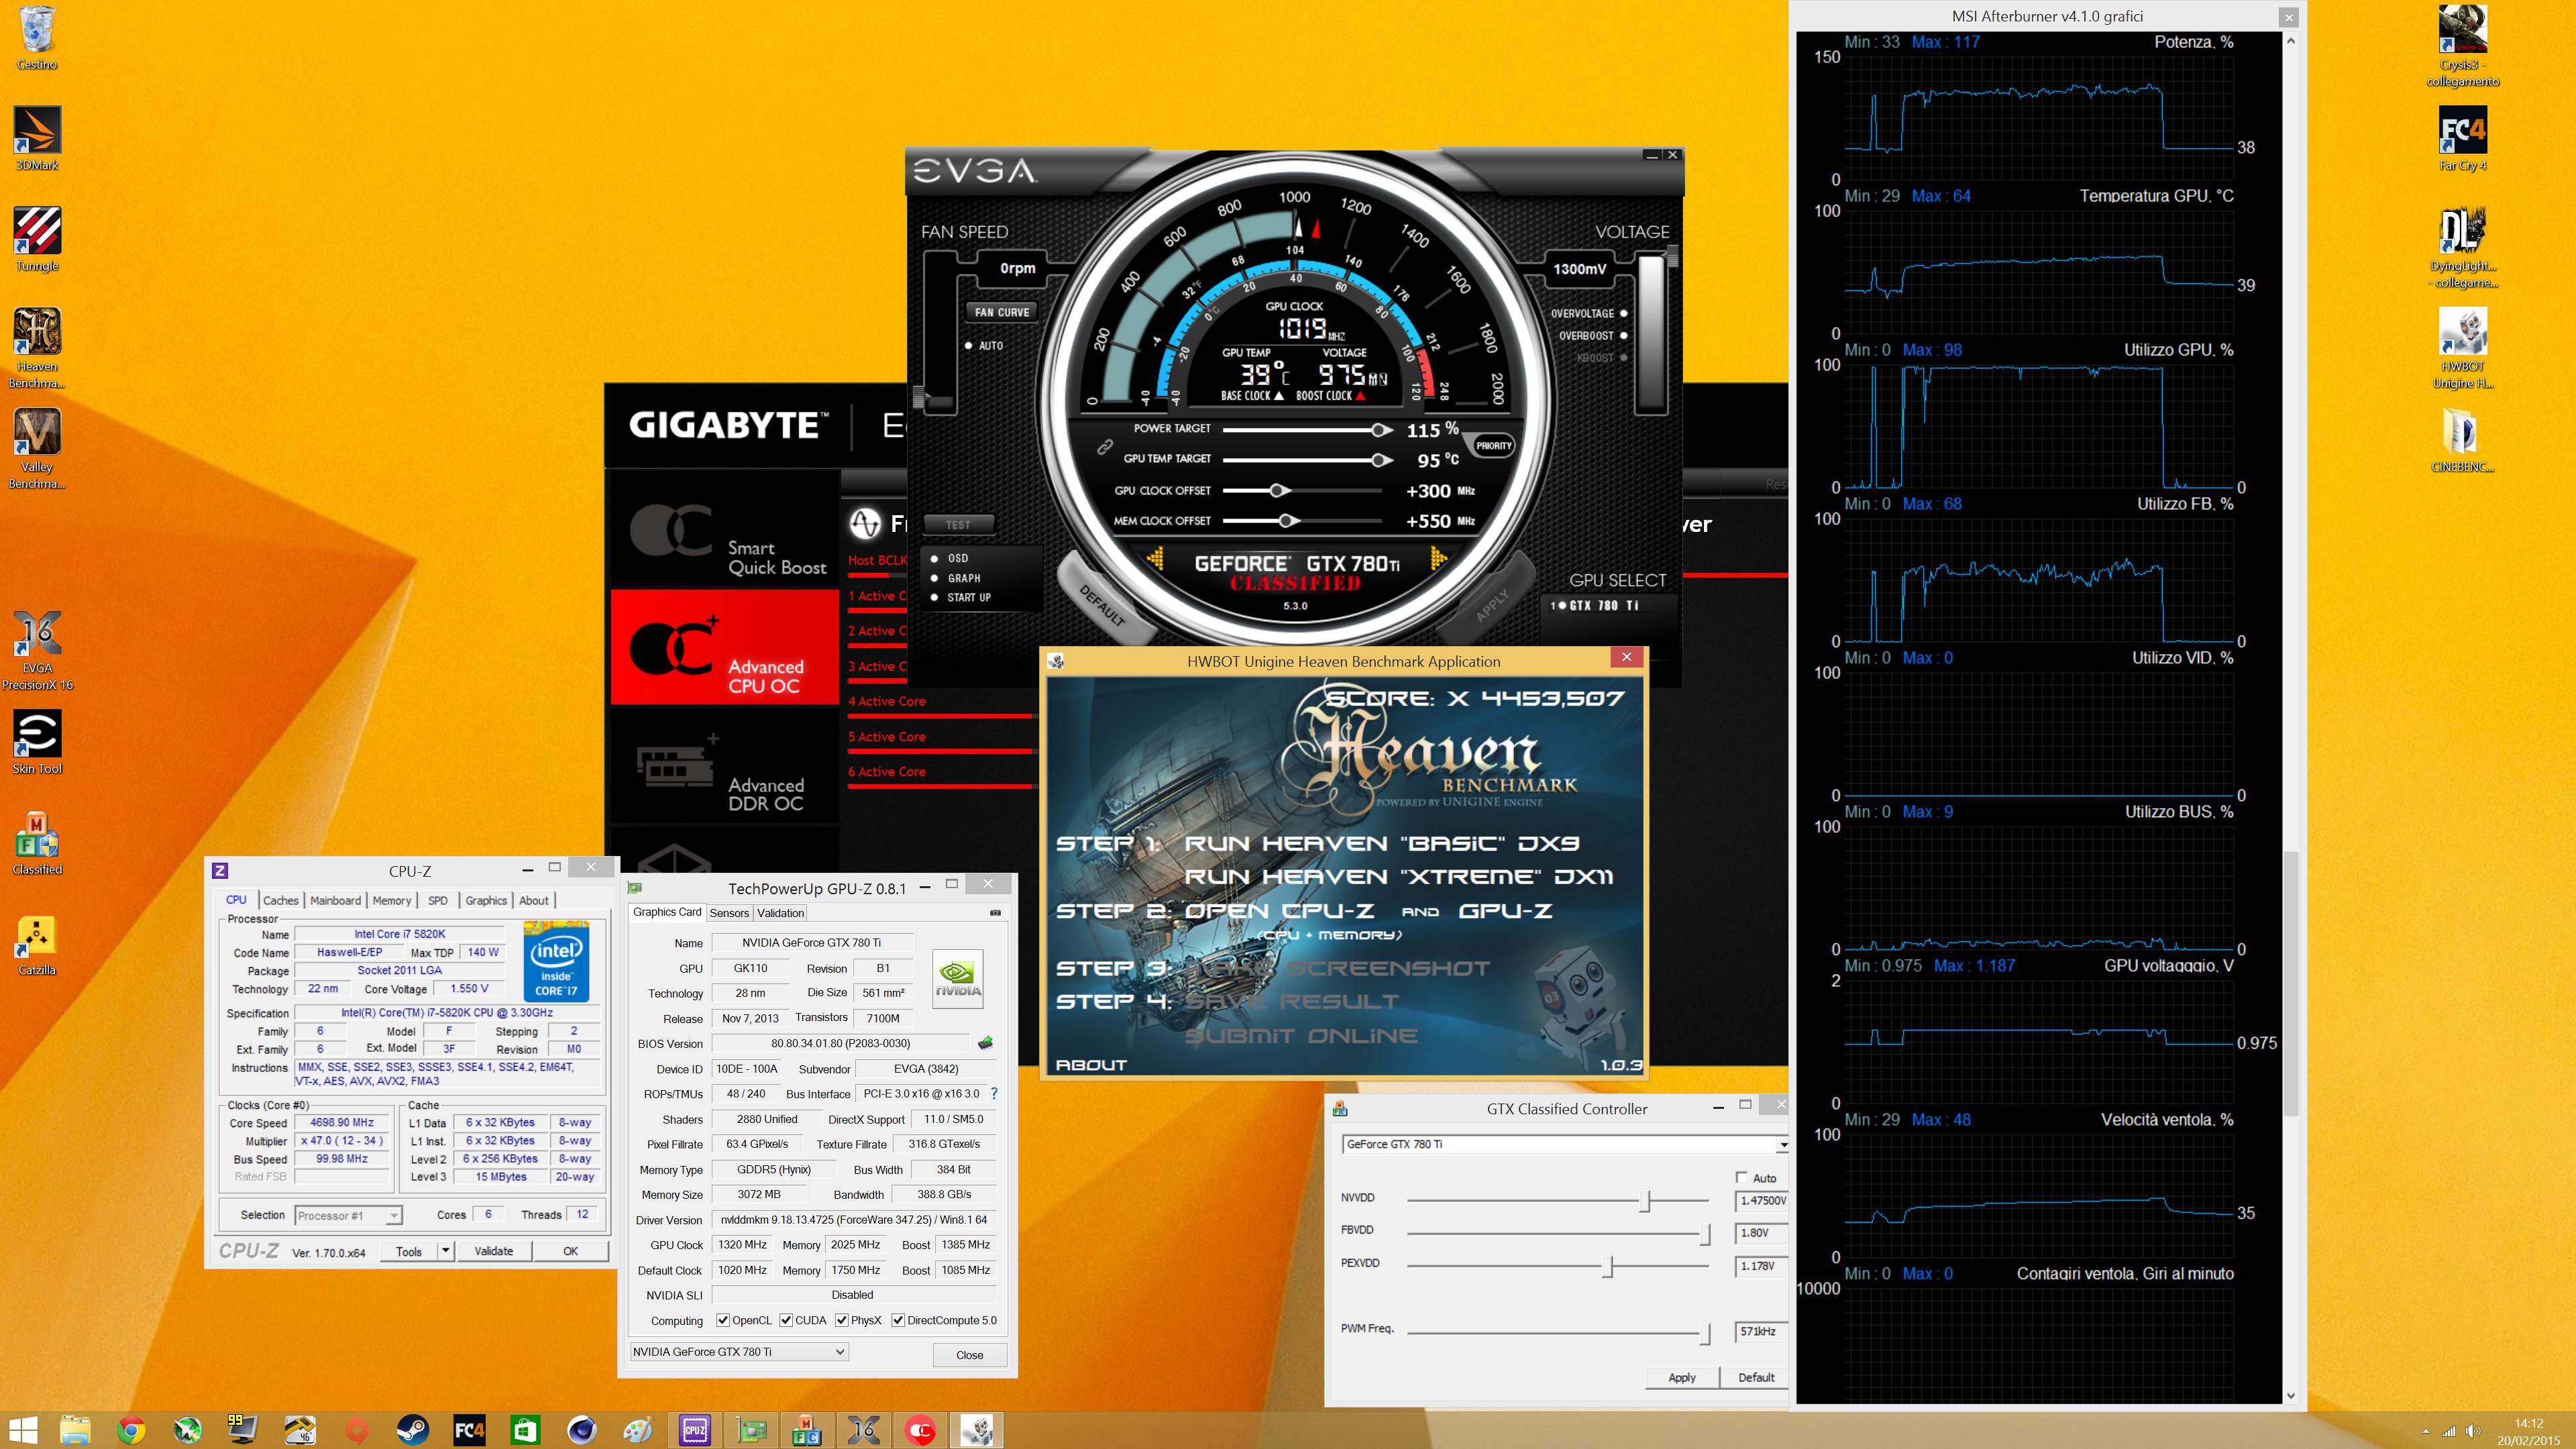Click the FAN CURVE button in PrecisionX
Viewport: 2576px width, 1449px height.
click(x=1002, y=312)
